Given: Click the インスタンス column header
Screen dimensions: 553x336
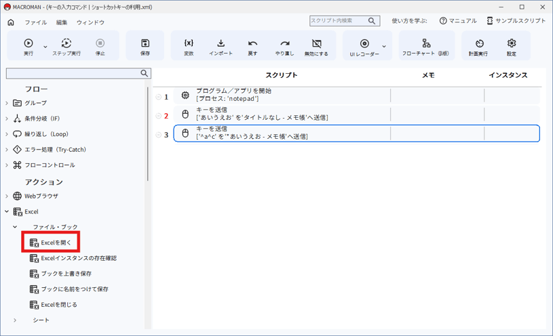Looking at the screenshot, I should click(508, 75).
